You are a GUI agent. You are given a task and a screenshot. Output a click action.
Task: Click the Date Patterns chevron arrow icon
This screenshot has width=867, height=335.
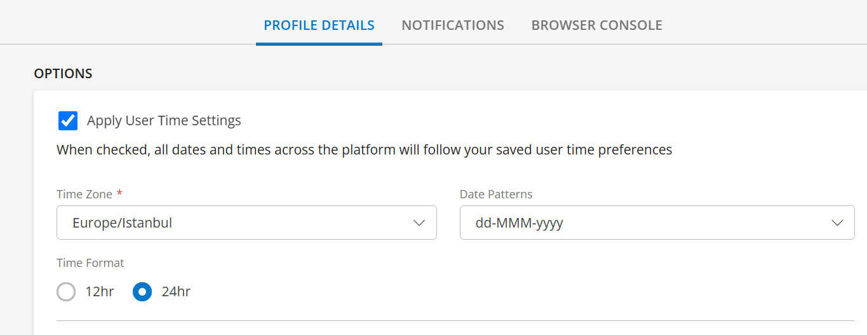837,223
